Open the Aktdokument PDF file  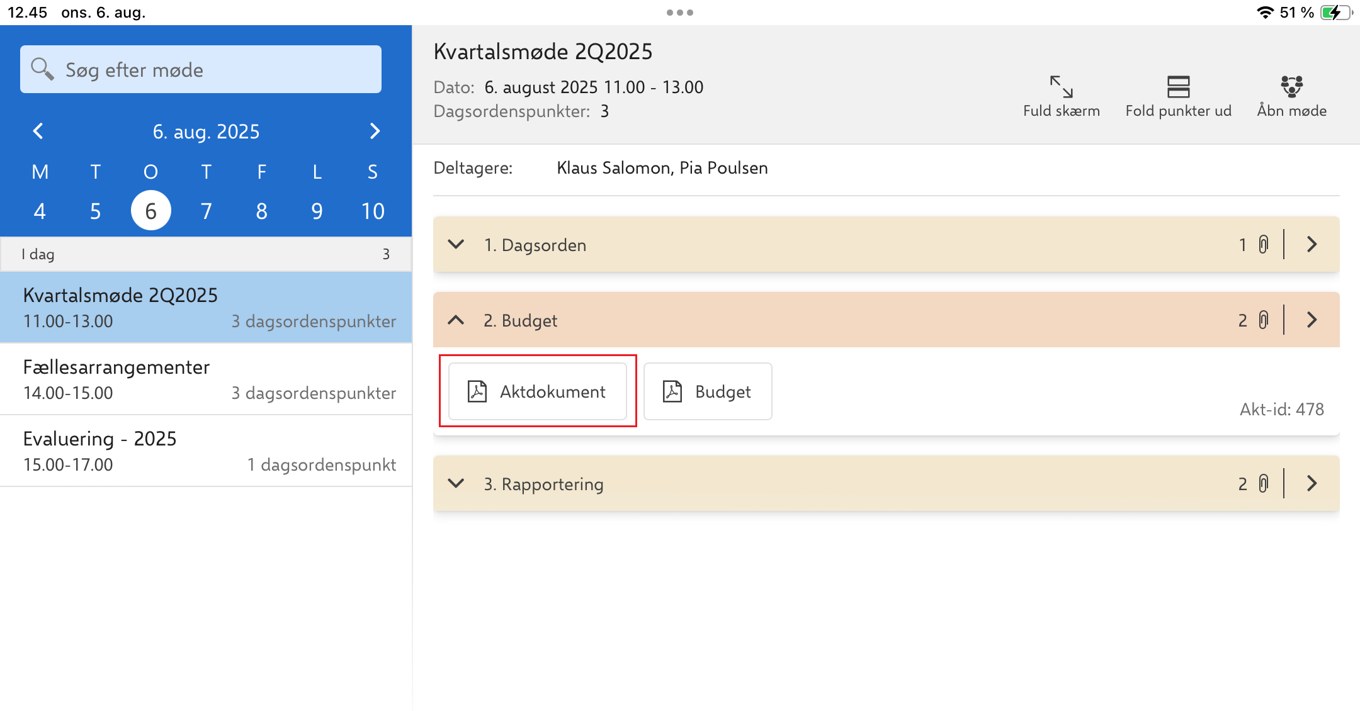[x=537, y=391]
